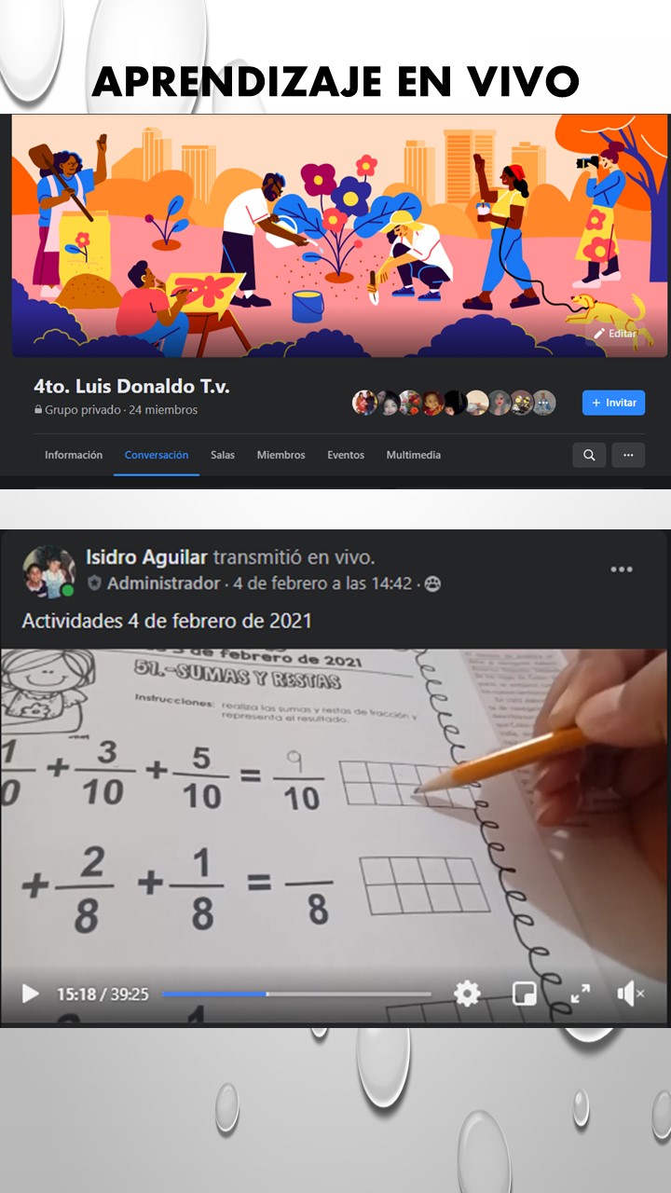
Task: Seek along the video progress bar
Action: pos(297,994)
